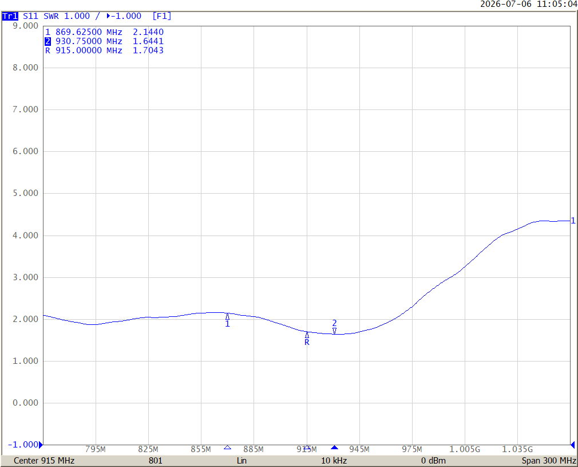Screen dimensions: 578x467
Task: Click the 10 kHz IF bandwidth field
Action: tap(334, 461)
